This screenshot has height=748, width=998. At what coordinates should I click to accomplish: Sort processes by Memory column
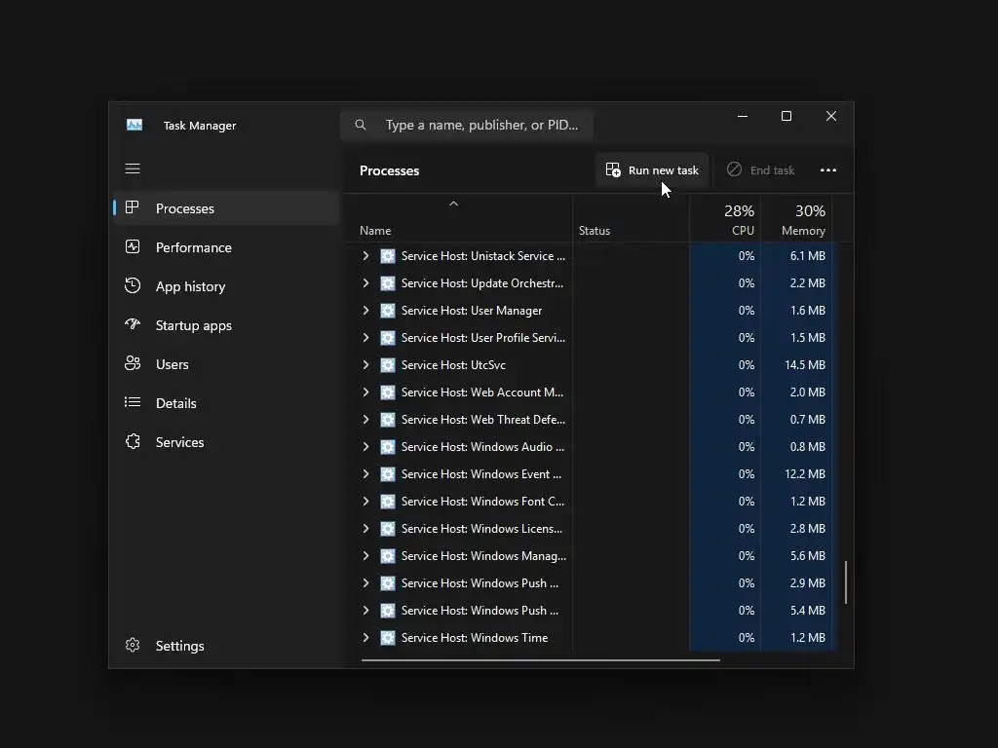pos(797,218)
